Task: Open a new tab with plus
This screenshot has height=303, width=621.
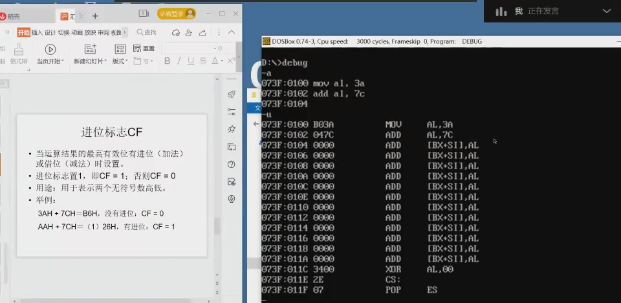Action: 95,16
